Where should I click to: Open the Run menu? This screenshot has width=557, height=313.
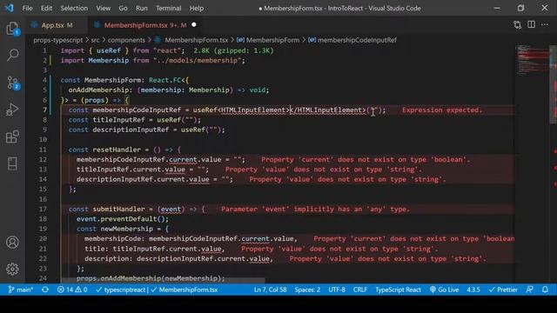pos(141,8)
